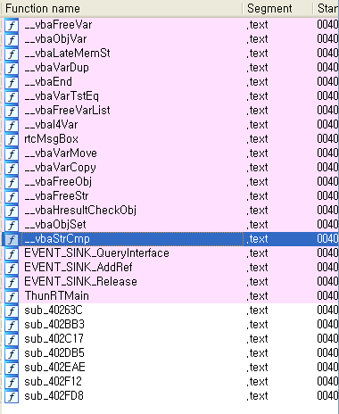Select the __vbaVarTstEq function name
339x414 pixels.
coord(62,96)
